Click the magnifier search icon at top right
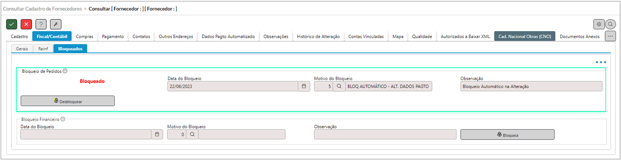The height and width of the screenshot is (160, 621). [x=610, y=24]
